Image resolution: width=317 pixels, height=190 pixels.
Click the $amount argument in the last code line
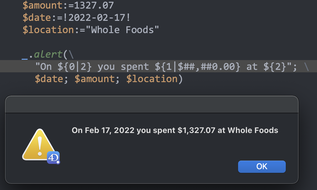pyautogui.click(x=95, y=79)
